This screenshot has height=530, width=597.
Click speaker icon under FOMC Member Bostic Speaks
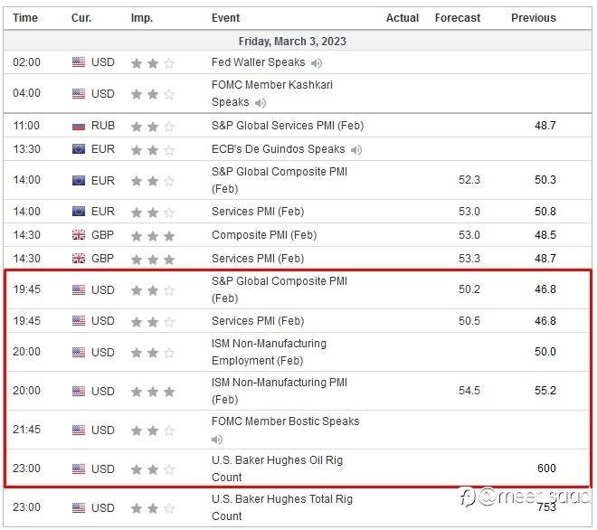[x=217, y=440]
